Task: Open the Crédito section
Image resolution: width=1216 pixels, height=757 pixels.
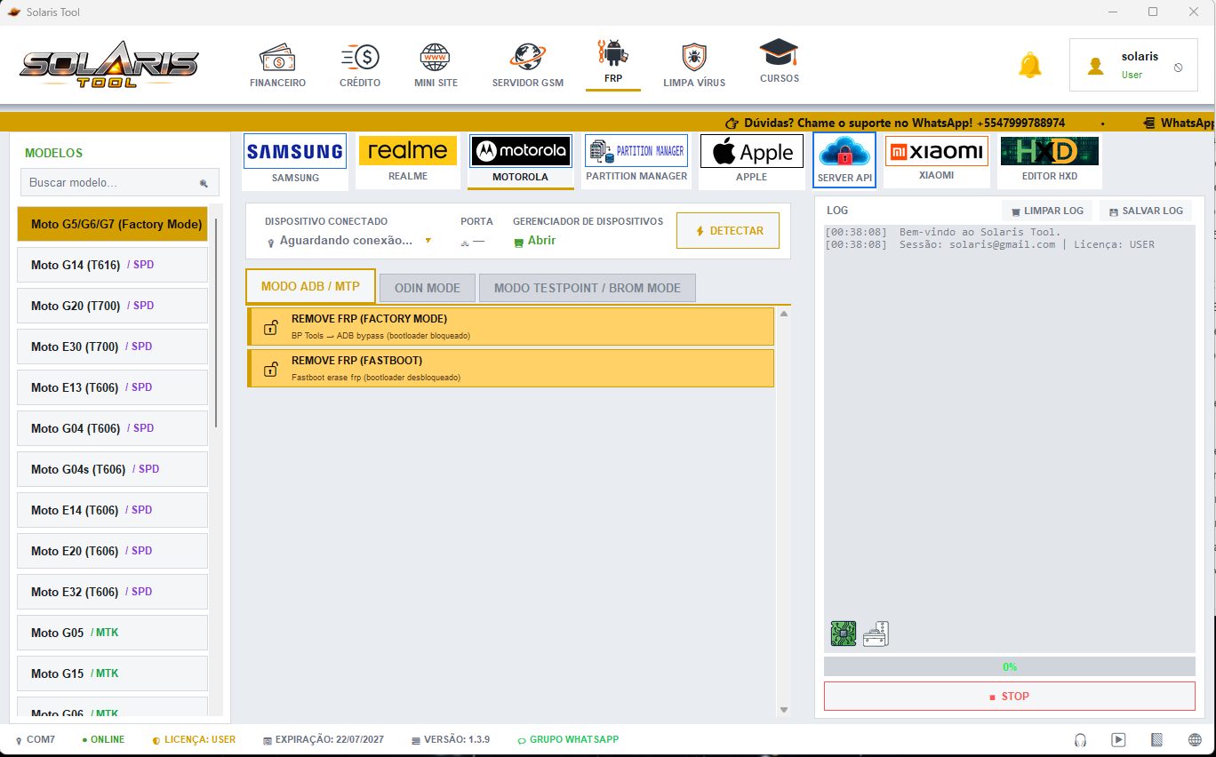Action: (x=360, y=66)
